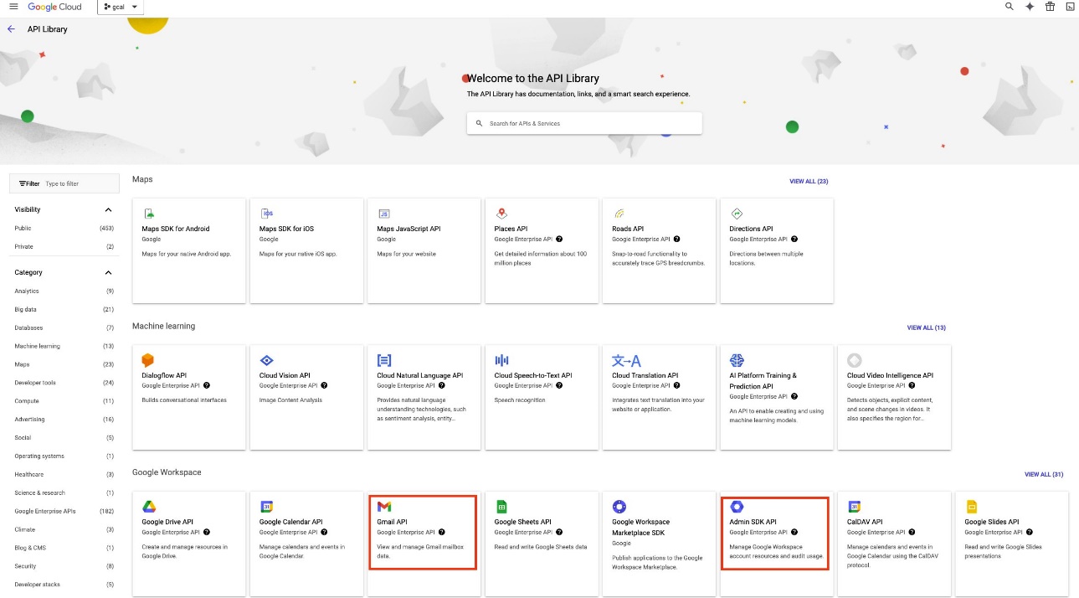Screen dimensions: 1079x598
Task: Go back using the arrow beside API Library
Action: (x=11, y=29)
